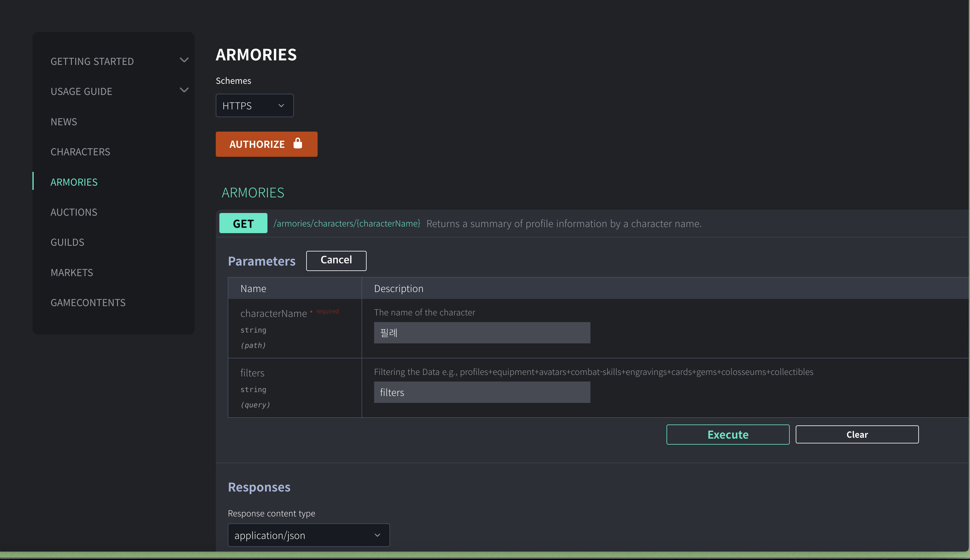Click the Parameters heading

coord(261,261)
